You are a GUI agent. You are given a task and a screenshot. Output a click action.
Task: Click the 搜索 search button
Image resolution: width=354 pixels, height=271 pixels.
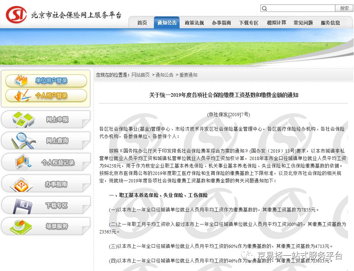pos(344,8)
